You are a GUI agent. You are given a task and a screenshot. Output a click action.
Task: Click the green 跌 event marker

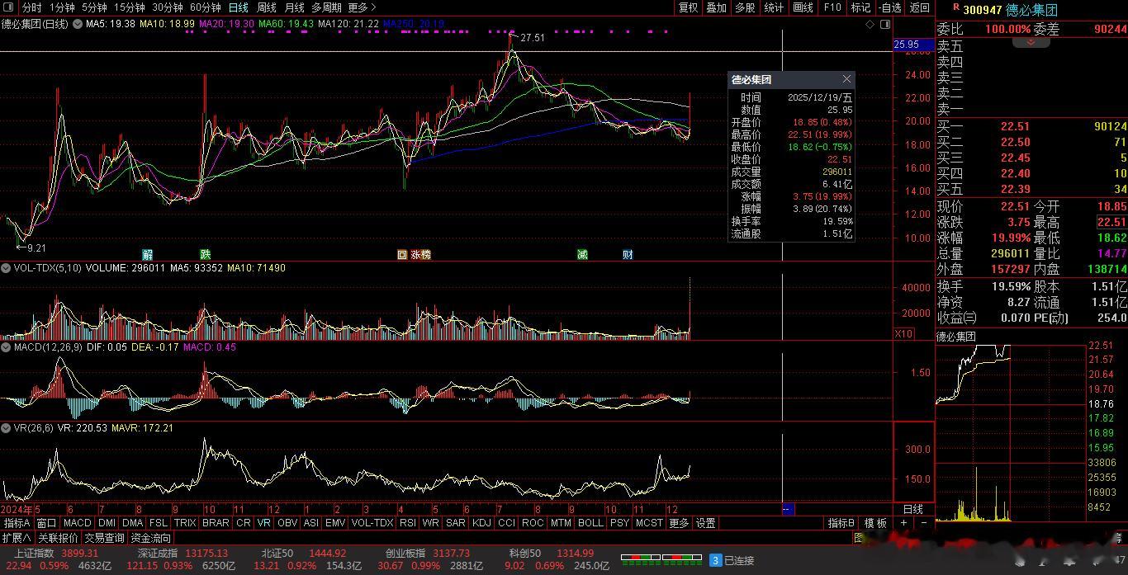[x=205, y=255]
